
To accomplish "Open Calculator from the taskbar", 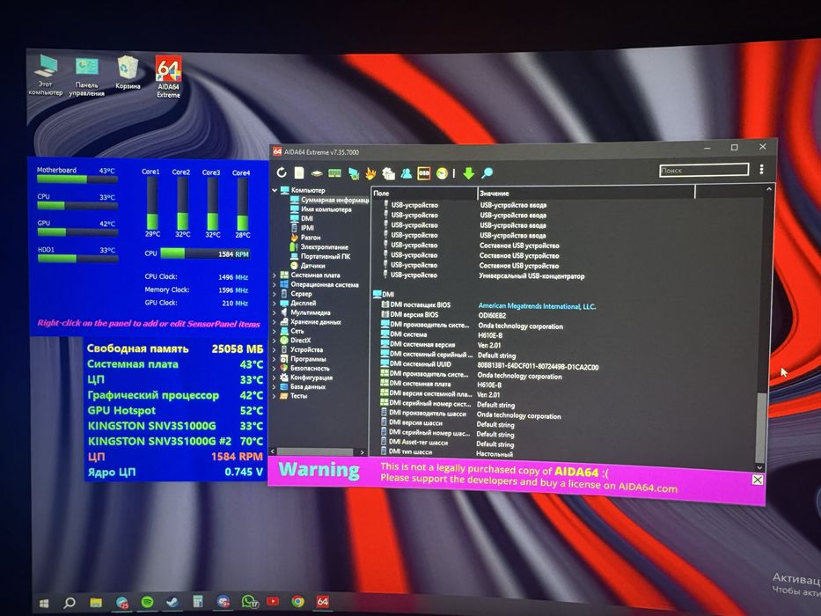I will click(197, 601).
